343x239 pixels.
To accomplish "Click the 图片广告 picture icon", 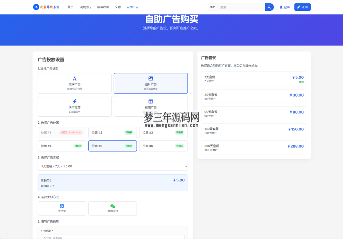I will [x=151, y=78].
